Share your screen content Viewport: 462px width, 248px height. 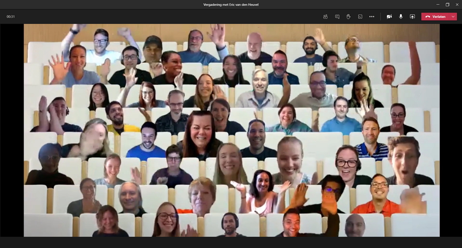click(412, 16)
